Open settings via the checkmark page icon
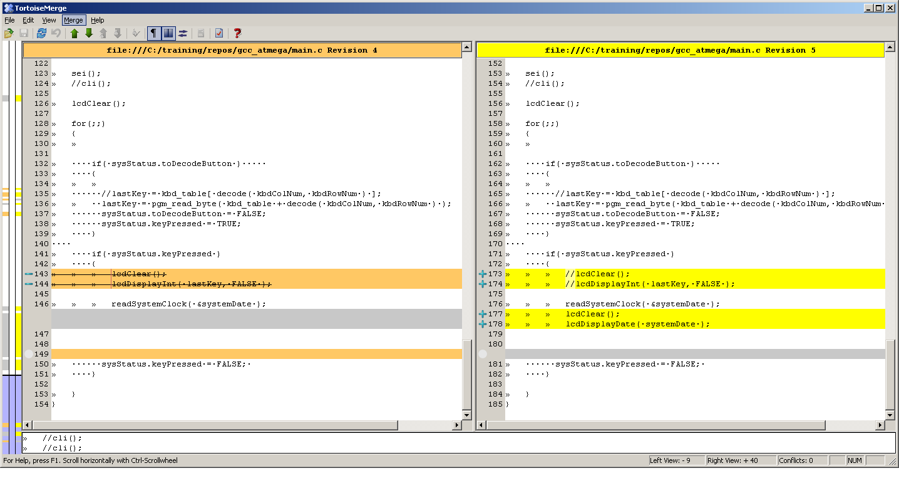899x483 pixels. tap(219, 33)
